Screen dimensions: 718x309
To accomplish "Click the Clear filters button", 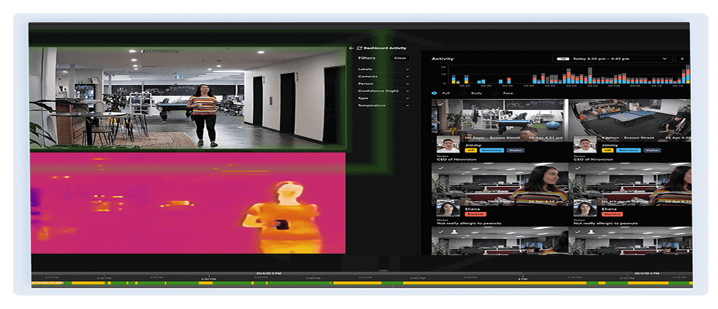I will (400, 58).
